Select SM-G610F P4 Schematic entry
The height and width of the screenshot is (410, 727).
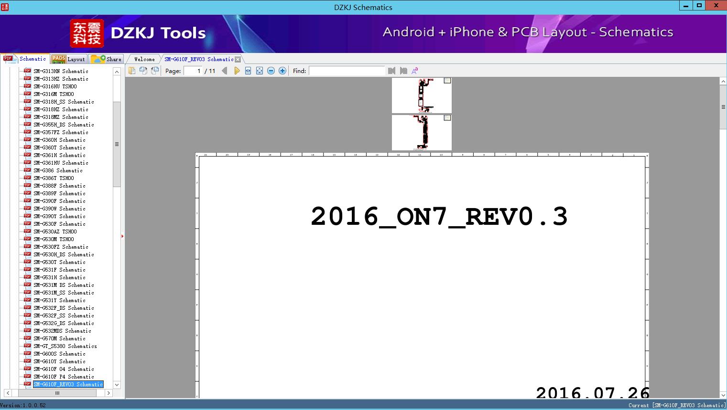click(64, 377)
